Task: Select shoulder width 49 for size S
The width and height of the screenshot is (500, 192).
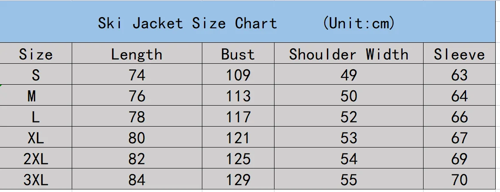Action: pyautogui.click(x=348, y=75)
